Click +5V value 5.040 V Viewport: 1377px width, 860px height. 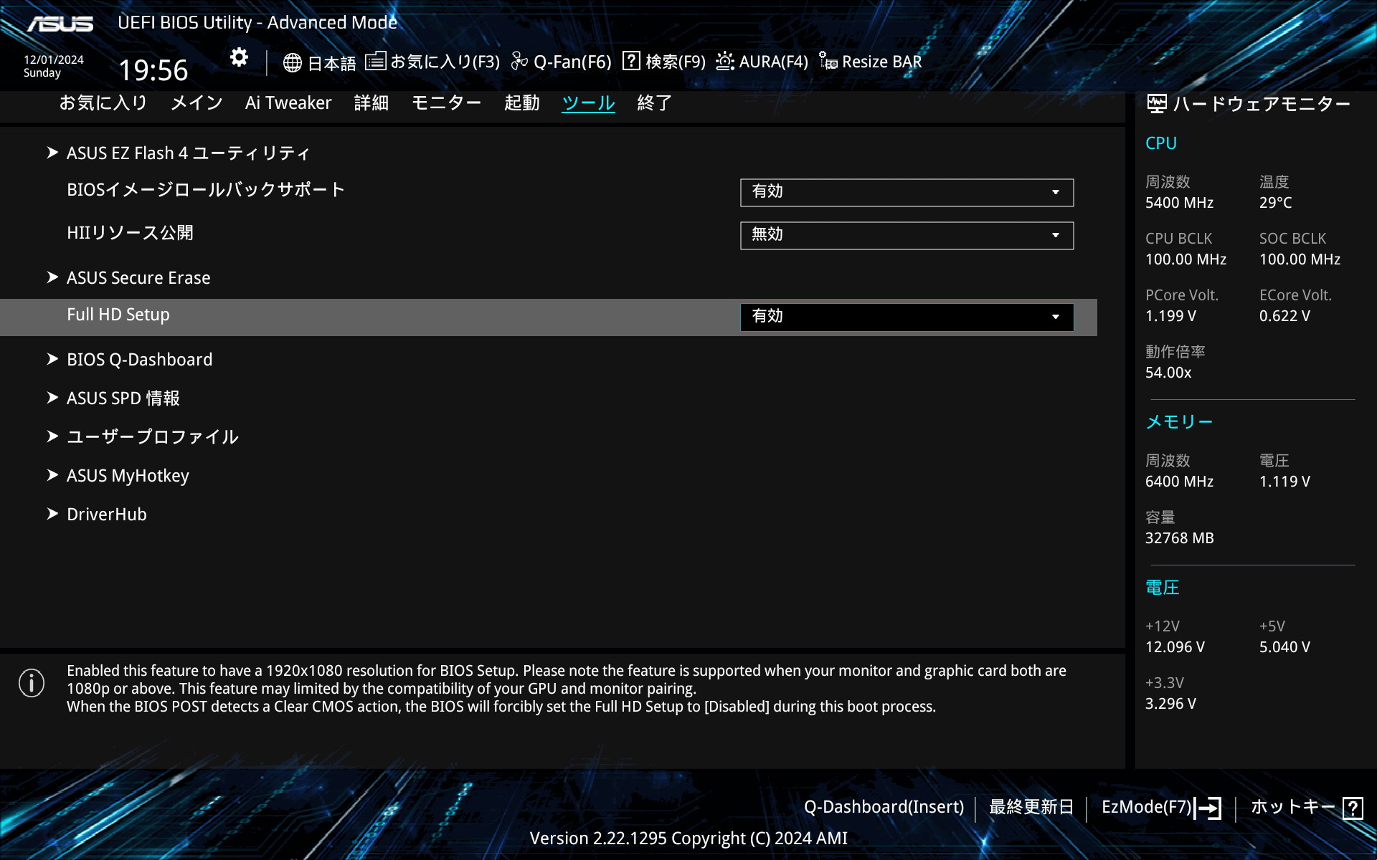coord(1284,647)
